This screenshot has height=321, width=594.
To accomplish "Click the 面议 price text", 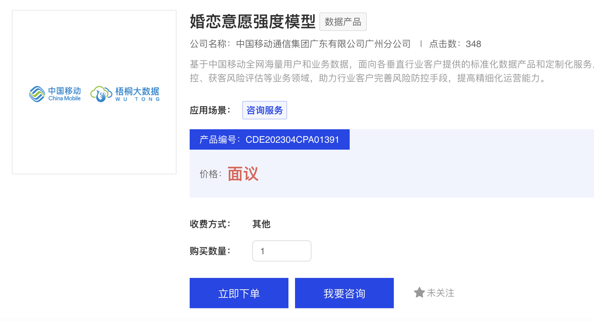I will [243, 174].
